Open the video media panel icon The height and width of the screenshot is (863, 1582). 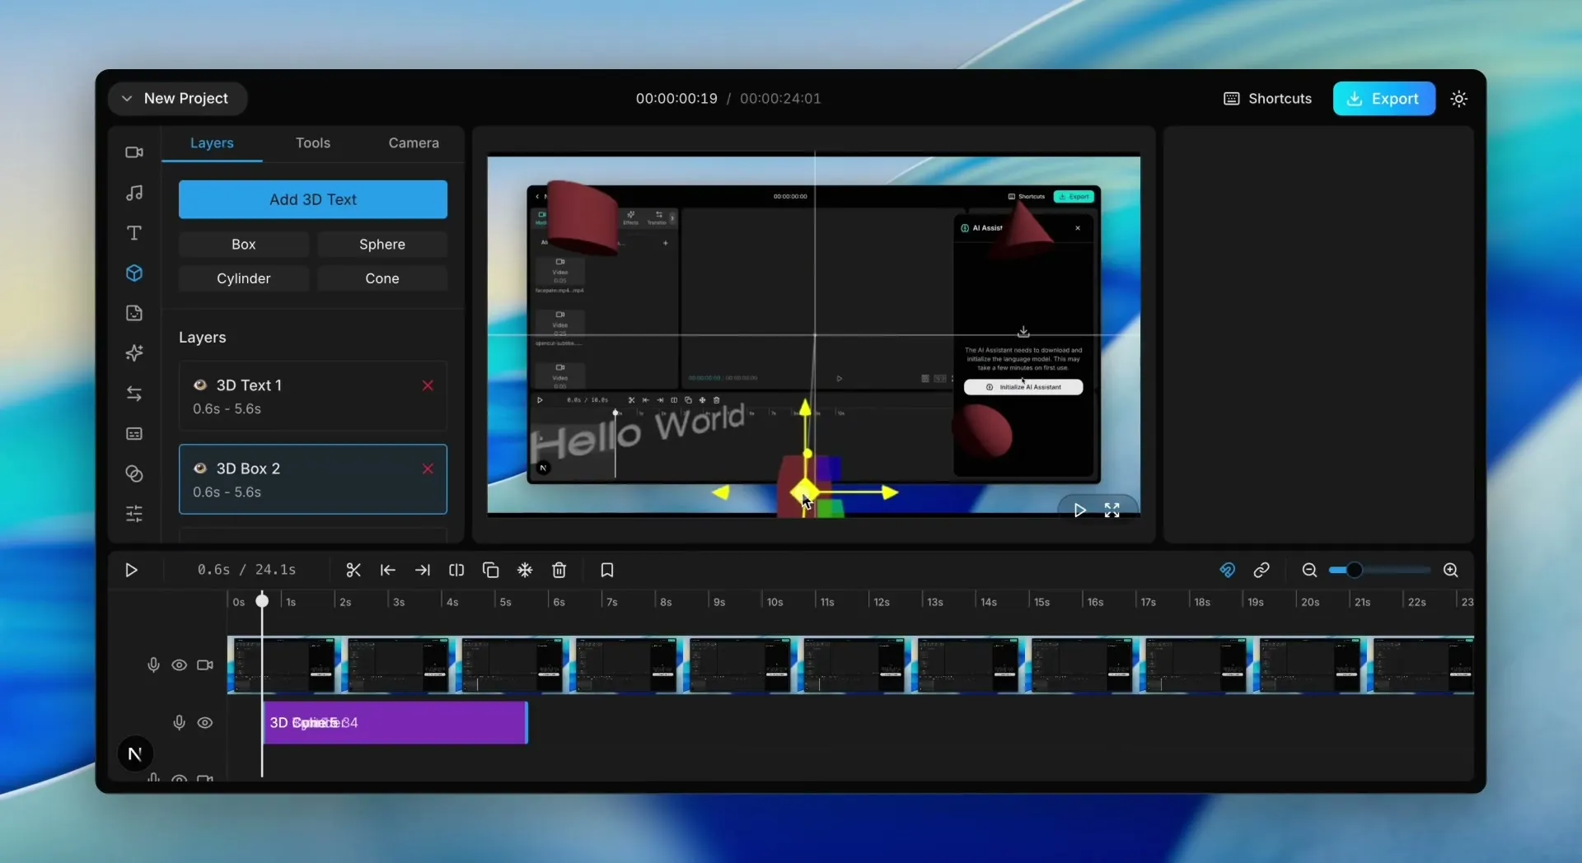[x=134, y=152]
